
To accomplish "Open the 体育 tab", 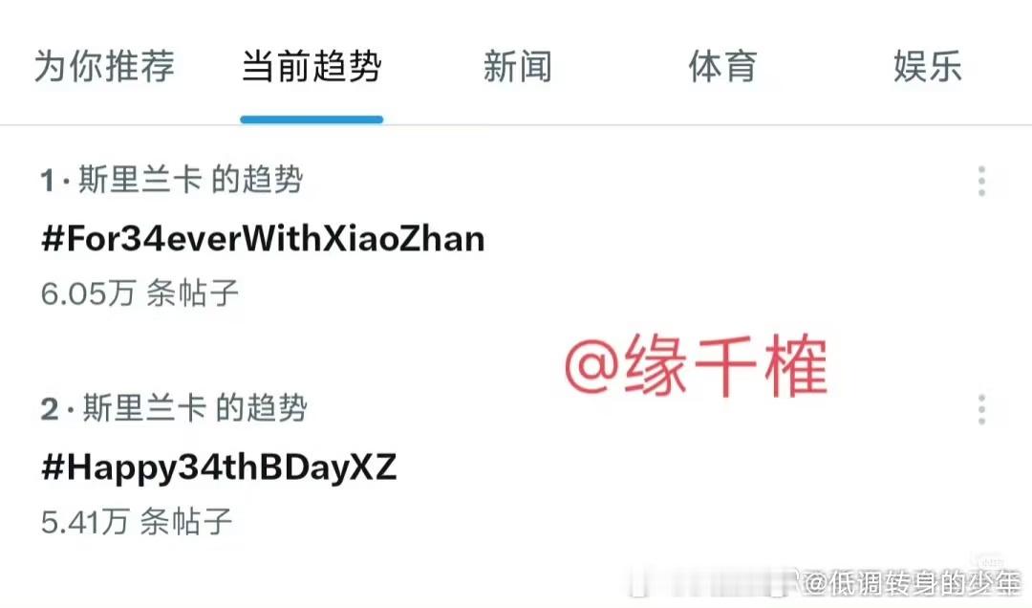I will 722,67.
